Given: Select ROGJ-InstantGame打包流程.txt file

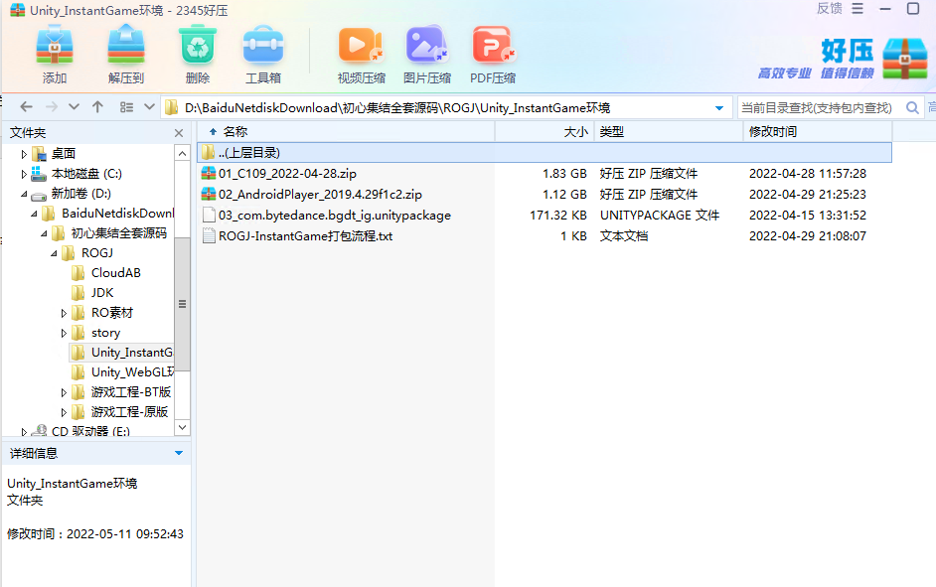Looking at the screenshot, I should [305, 236].
